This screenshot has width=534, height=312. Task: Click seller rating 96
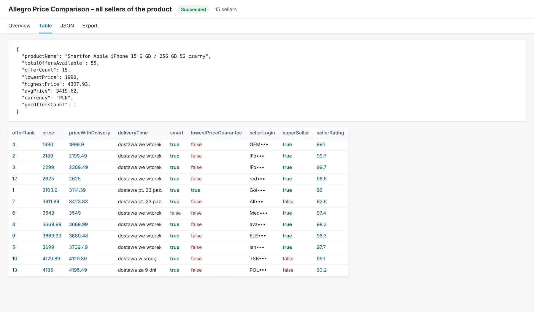[x=320, y=190]
